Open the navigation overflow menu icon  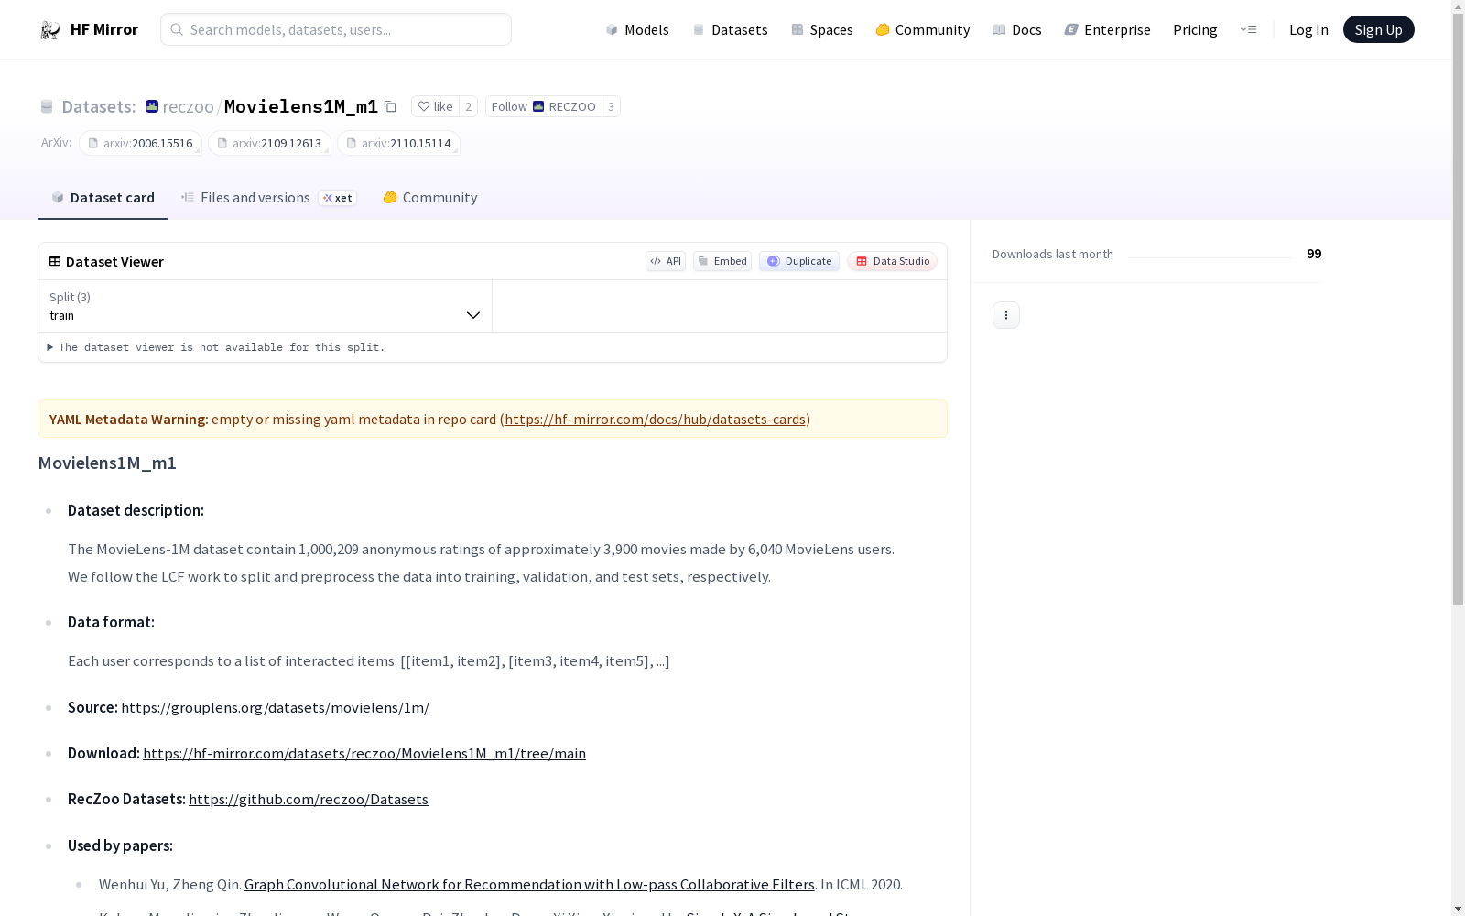pos(1248,29)
